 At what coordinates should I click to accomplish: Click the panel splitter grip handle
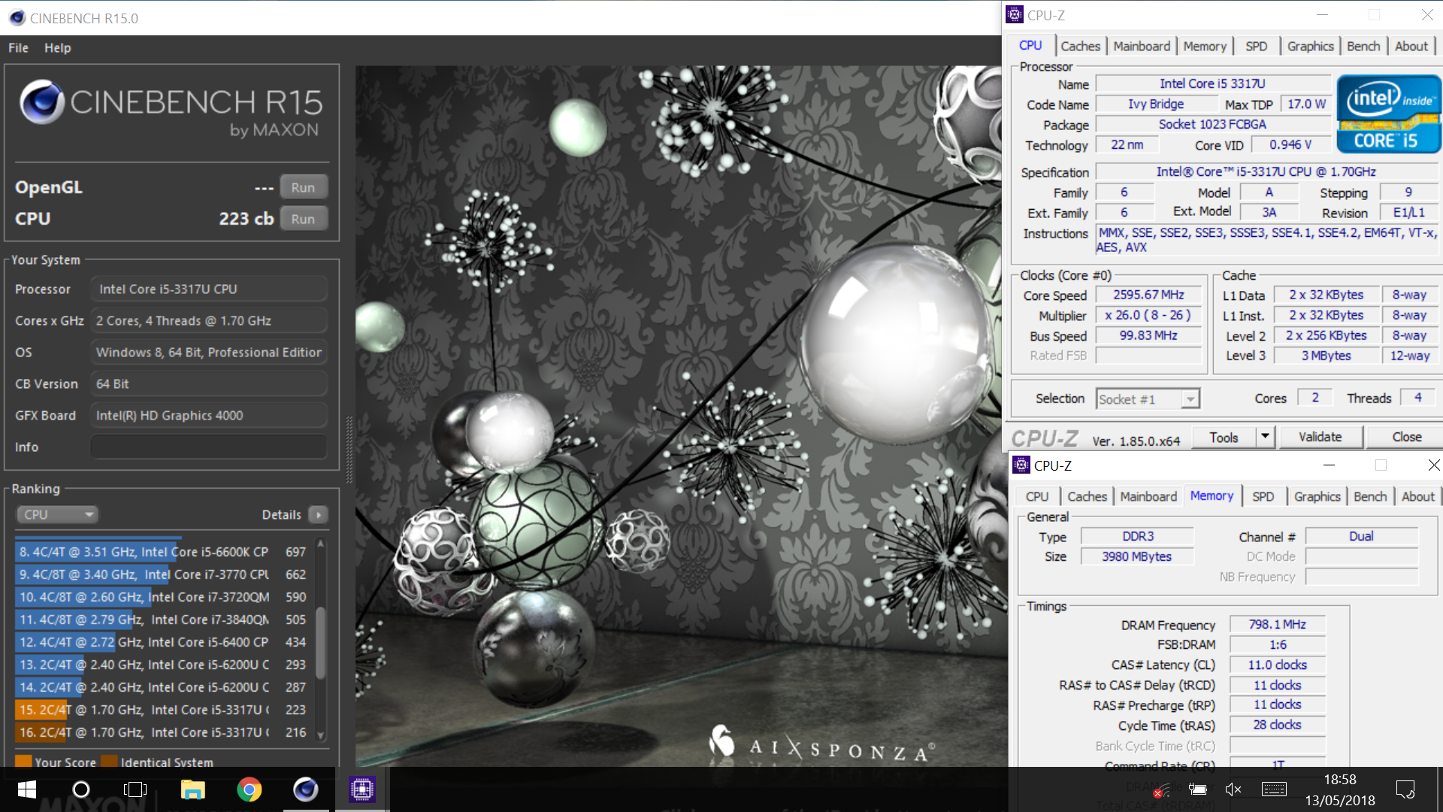click(x=349, y=450)
